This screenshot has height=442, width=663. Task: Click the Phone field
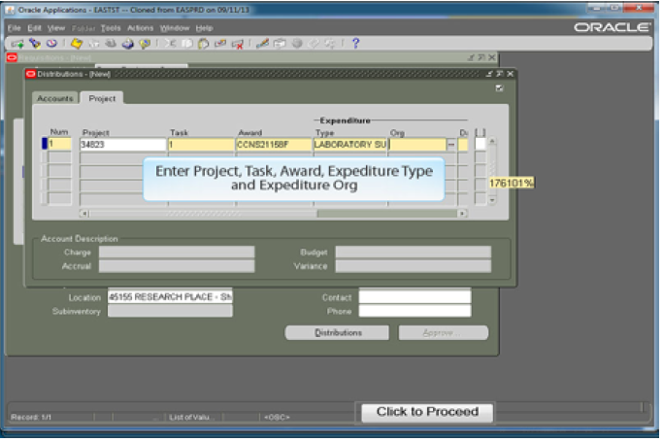click(x=414, y=311)
